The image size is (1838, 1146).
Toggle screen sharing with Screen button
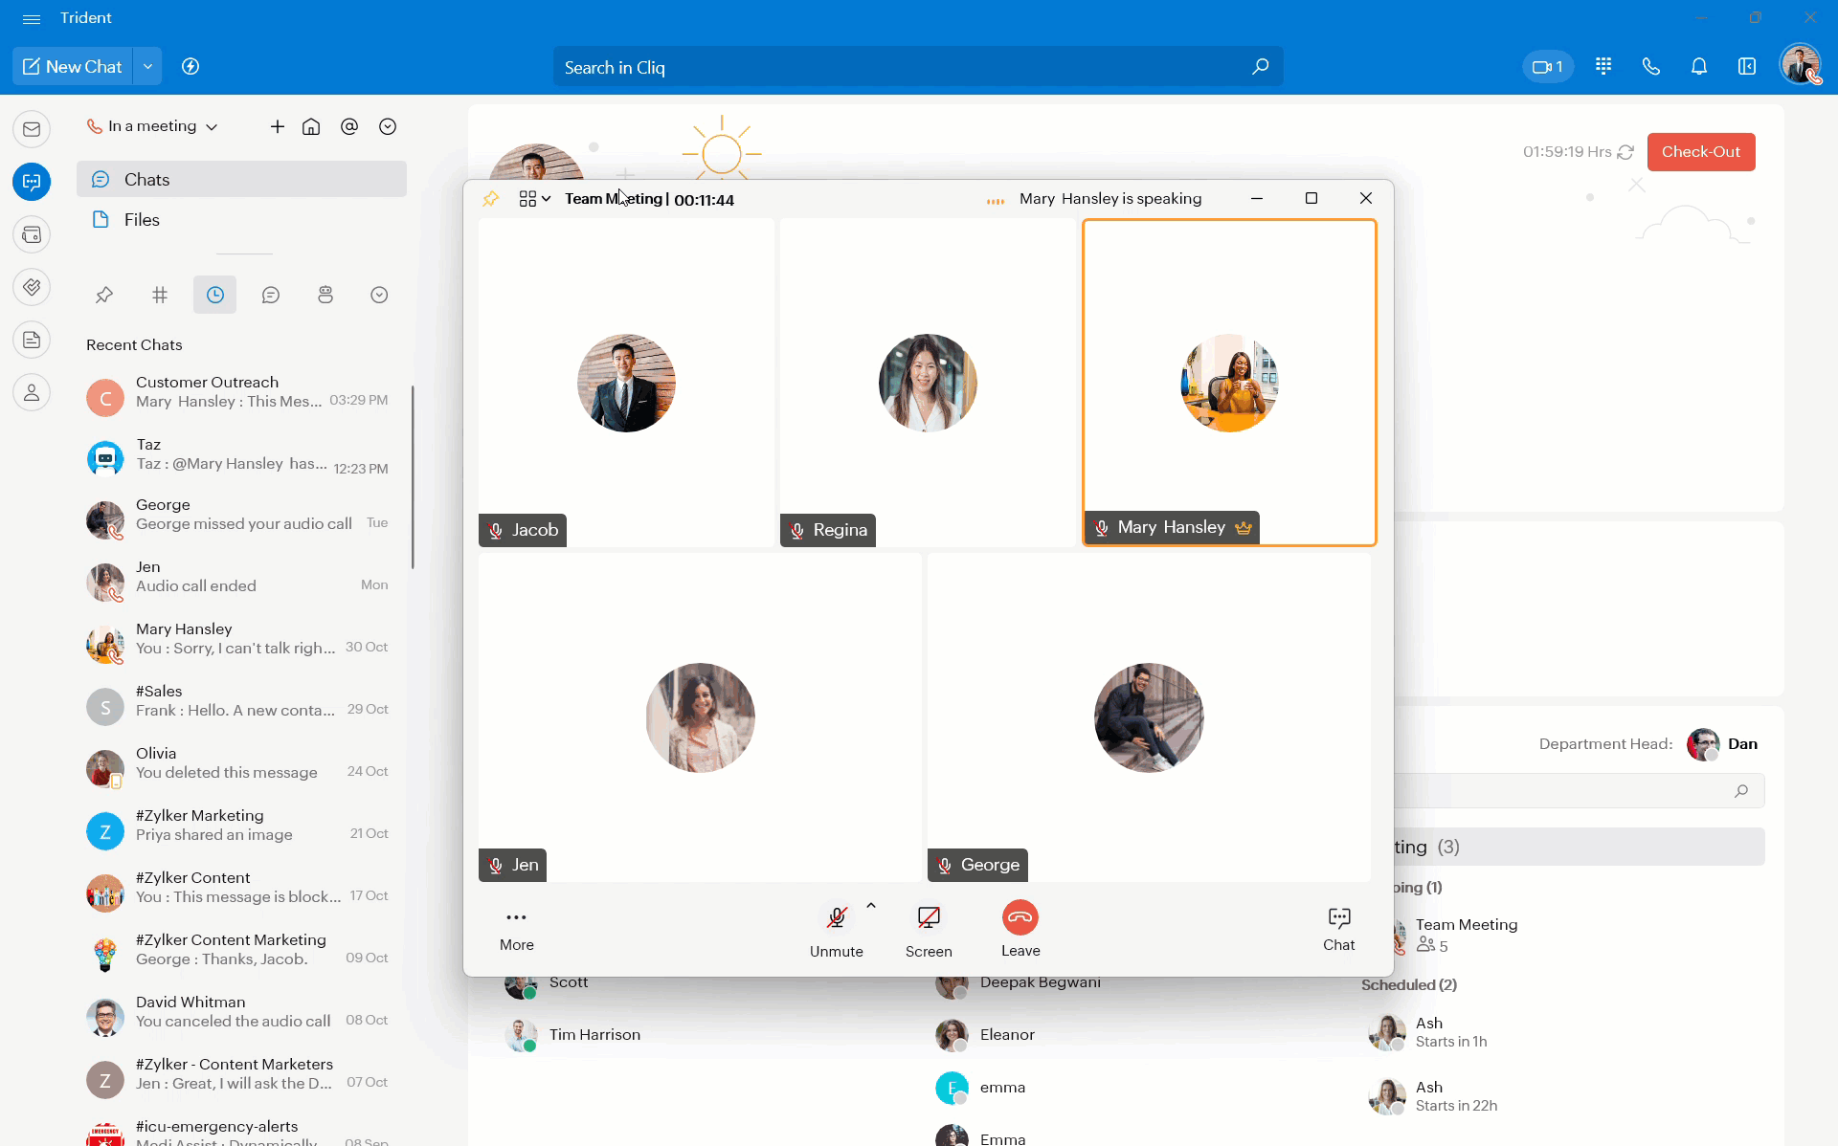point(928,919)
